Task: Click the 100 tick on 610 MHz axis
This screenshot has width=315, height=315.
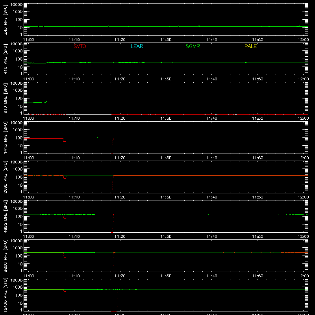Action: pos(19,98)
